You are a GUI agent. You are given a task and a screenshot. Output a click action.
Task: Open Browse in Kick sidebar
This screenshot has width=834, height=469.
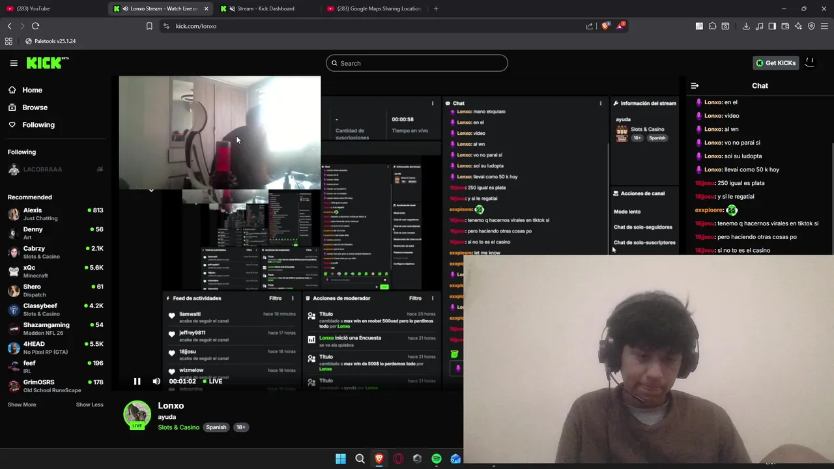(x=35, y=107)
